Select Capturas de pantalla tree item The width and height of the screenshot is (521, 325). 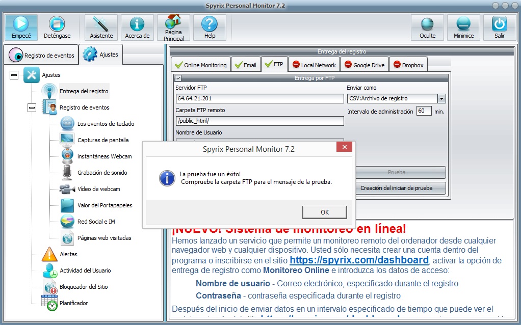[x=103, y=140]
